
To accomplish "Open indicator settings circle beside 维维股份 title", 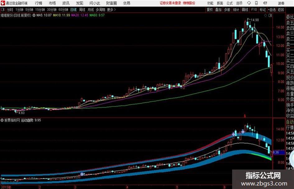I will [x=34, y=15].
